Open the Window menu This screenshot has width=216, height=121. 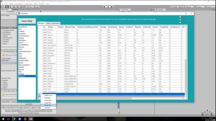point(42,4)
